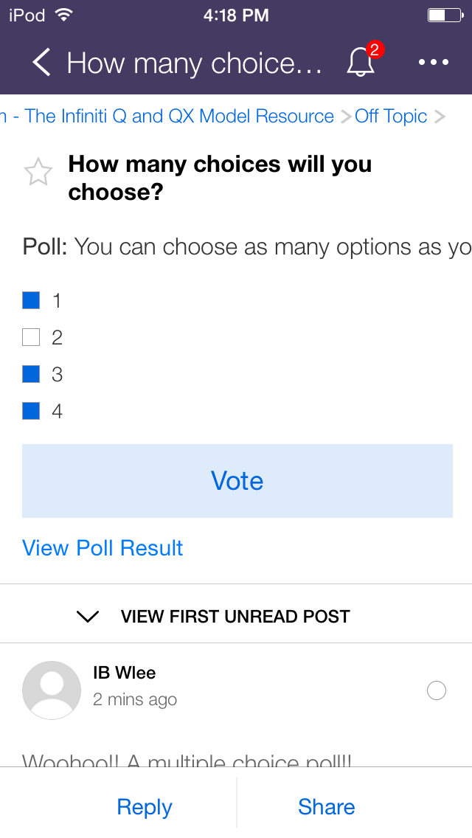Check poll option 2
This screenshot has height=838, width=472.
click(31, 338)
